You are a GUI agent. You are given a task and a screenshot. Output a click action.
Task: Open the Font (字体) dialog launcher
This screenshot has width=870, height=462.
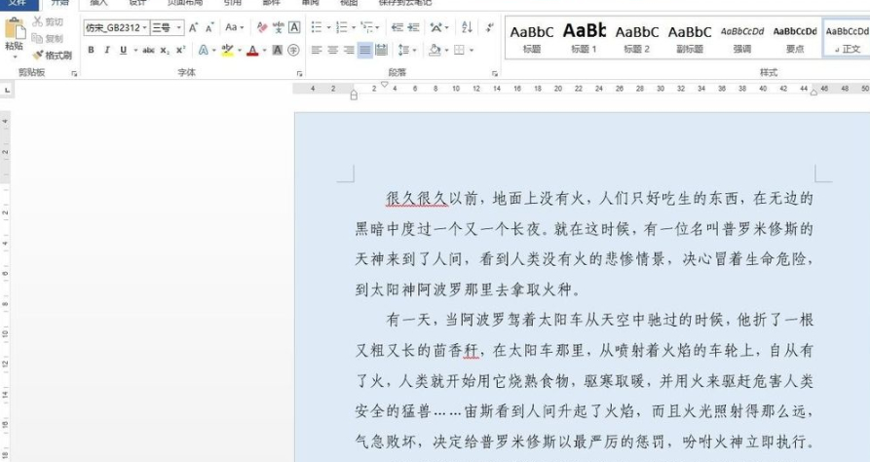pyautogui.click(x=300, y=73)
